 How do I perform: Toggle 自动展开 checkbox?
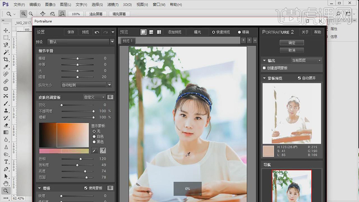coord(299,78)
